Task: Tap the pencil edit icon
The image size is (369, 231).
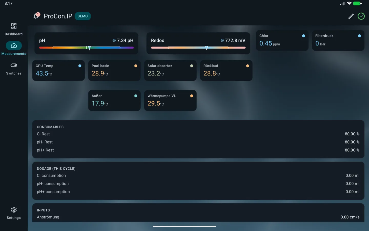Action: (351, 16)
